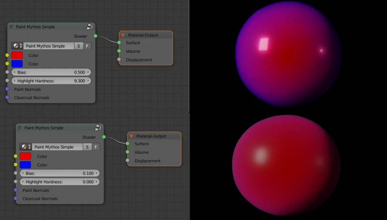Toggle the F fake user button in the Bias 0.100 node

pos(96,147)
